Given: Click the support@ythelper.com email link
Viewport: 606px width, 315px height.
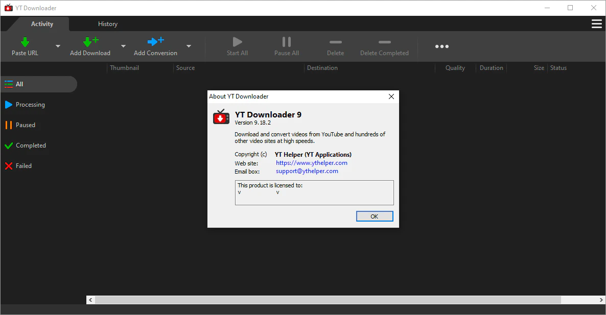Looking at the screenshot, I should [307, 171].
